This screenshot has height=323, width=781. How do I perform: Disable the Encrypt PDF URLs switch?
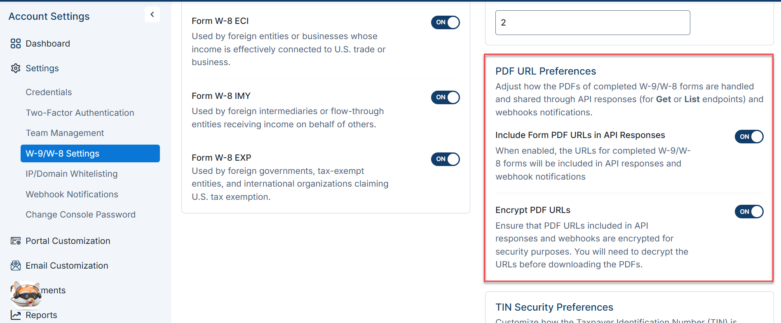pos(749,211)
